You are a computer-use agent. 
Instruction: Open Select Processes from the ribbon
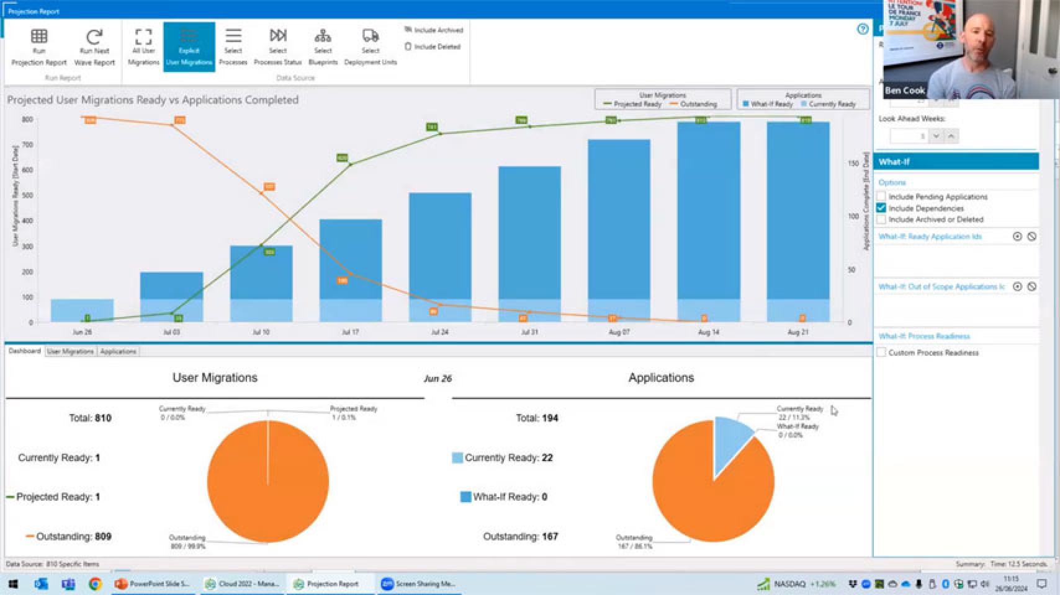pyautogui.click(x=233, y=43)
